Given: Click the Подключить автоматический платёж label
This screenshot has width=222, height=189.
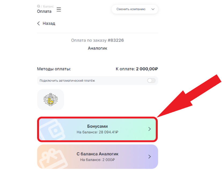Looking at the screenshot, I should (67, 80).
